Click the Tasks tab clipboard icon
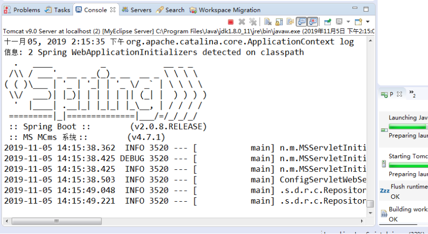428x234 pixels. pos(48,10)
